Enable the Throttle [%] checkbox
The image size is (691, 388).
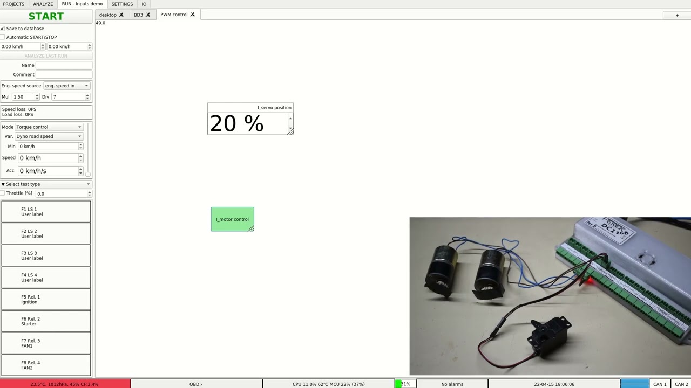pos(3,193)
